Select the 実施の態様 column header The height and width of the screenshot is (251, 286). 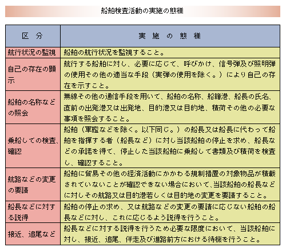170,36
